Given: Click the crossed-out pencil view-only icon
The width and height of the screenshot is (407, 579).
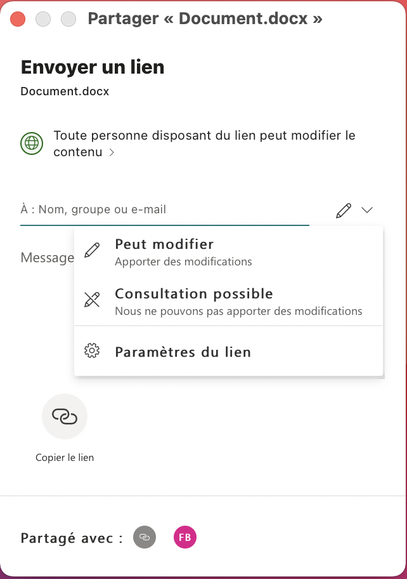Looking at the screenshot, I should point(92,300).
